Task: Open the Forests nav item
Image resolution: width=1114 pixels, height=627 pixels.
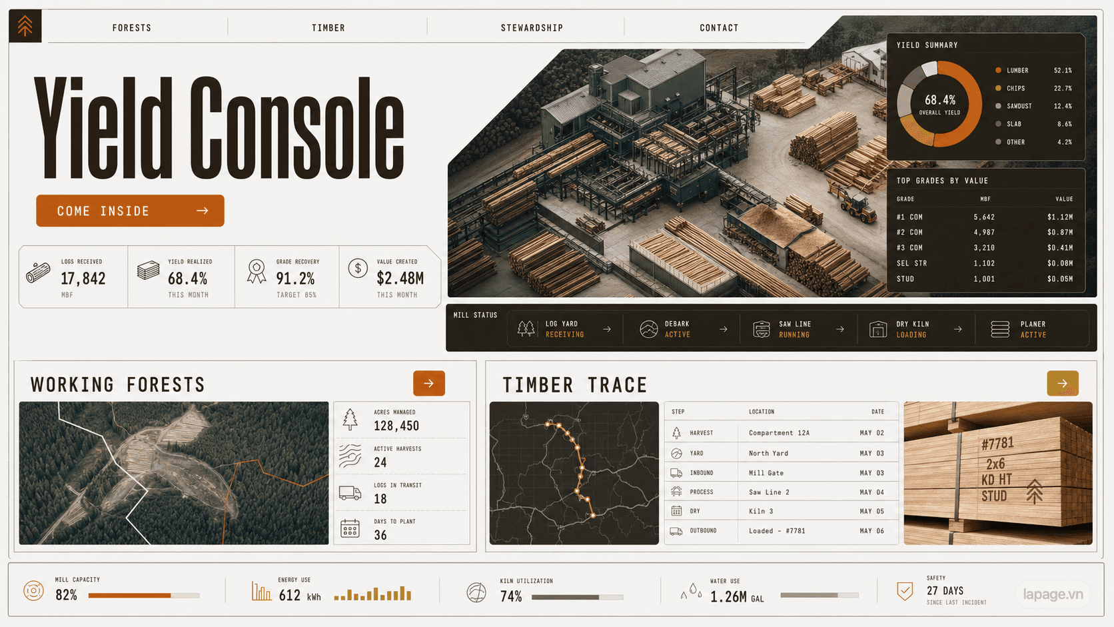Action: (x=132, y=28)
